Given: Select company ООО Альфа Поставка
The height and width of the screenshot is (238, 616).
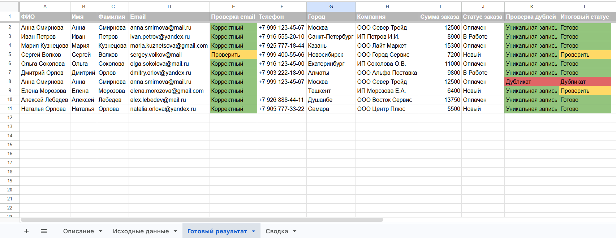Looking at the screenshot, I should pyautogui.click(x=387, y=73).
